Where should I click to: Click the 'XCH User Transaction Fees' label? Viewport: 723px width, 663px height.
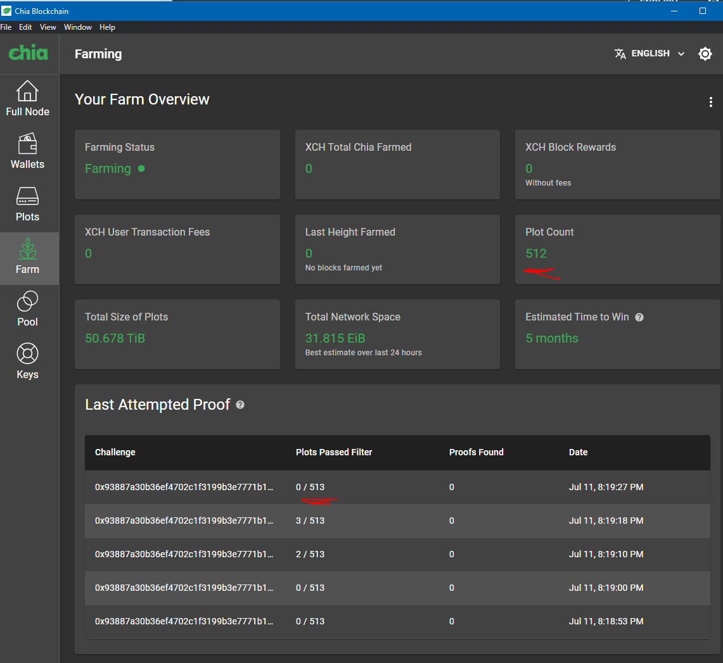(147, 232)
